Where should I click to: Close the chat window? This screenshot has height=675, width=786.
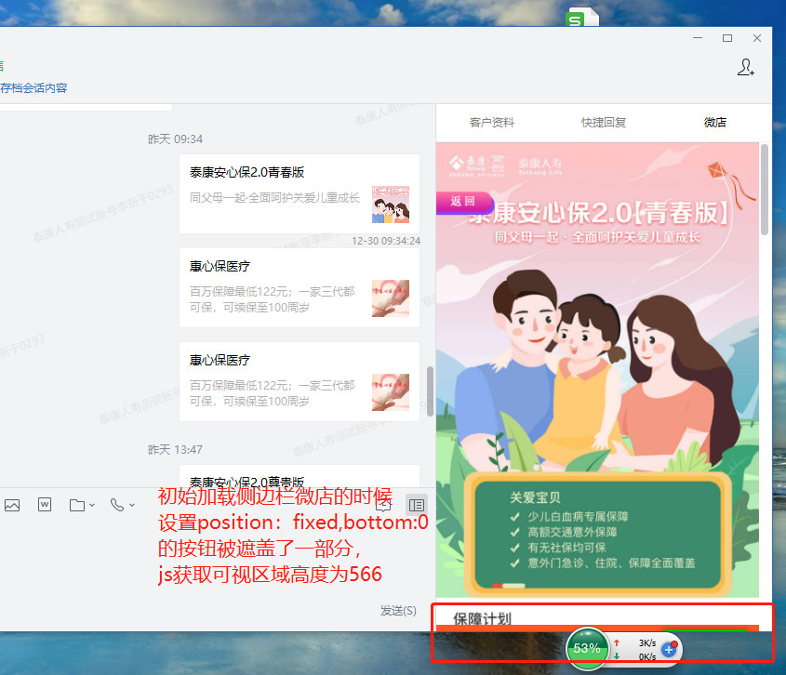(x=757, y=38)
